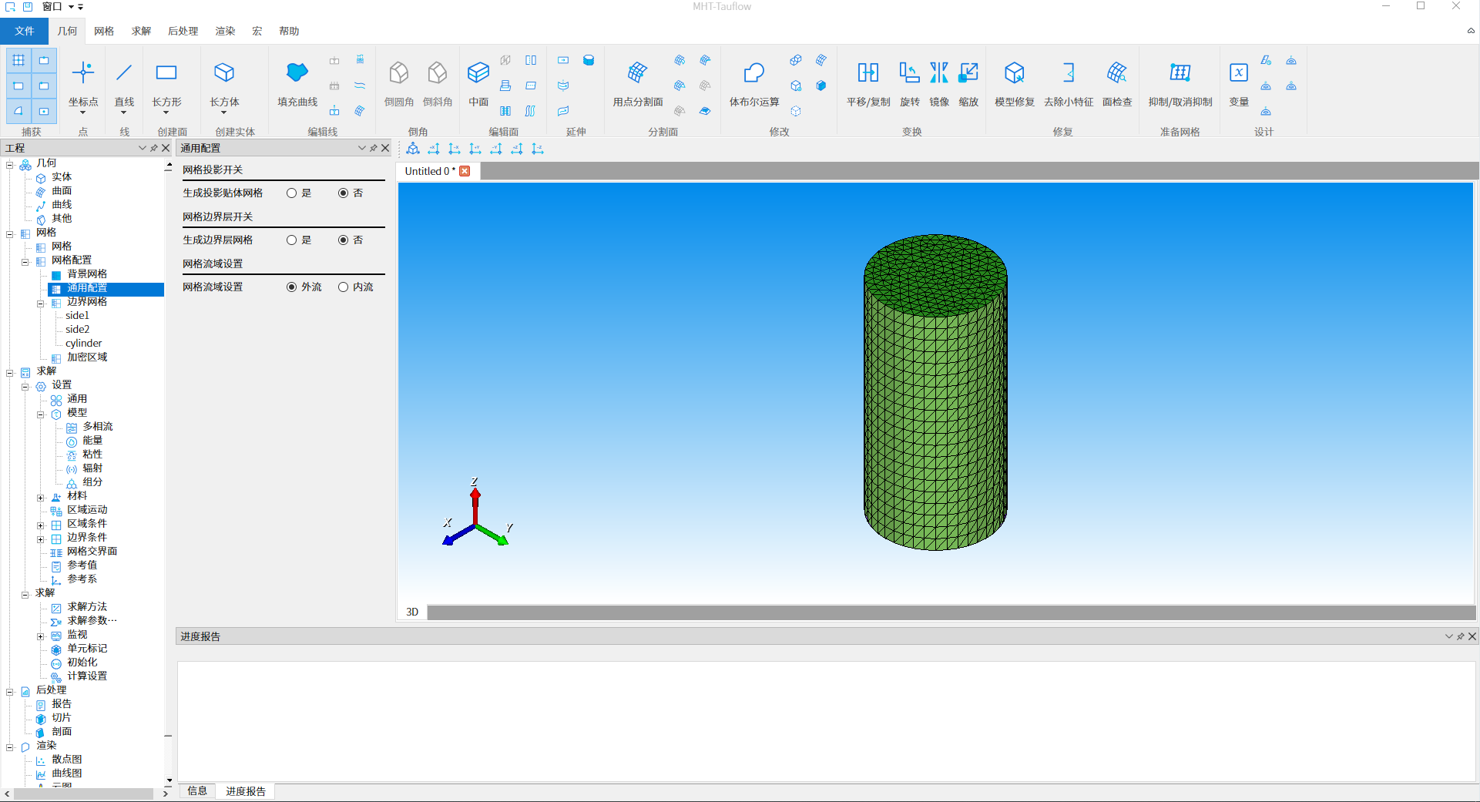
Task: Select the cylinder boundary mesh item
Action: (x=83, y=344)
